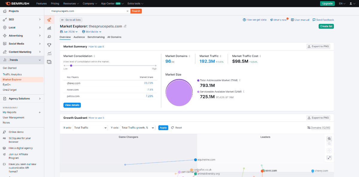The image size is (359, 177).
Task: Open the X-axis Total Traffic dropdown
Action: pyautogui.click(x=90, y=128)
